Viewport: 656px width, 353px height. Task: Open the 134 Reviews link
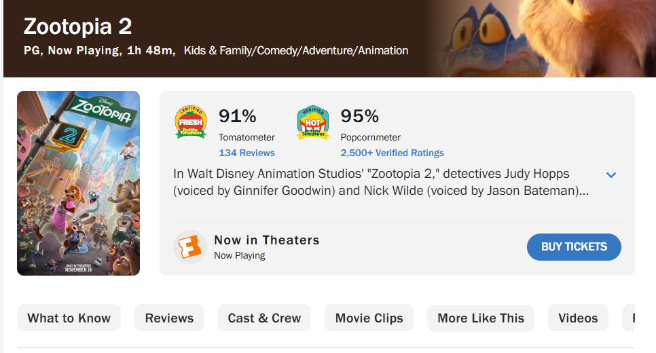pos(247,153)
